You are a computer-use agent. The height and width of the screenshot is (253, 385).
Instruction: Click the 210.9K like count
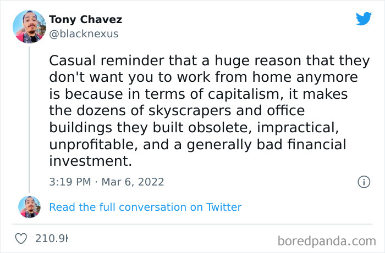[52, 238]
